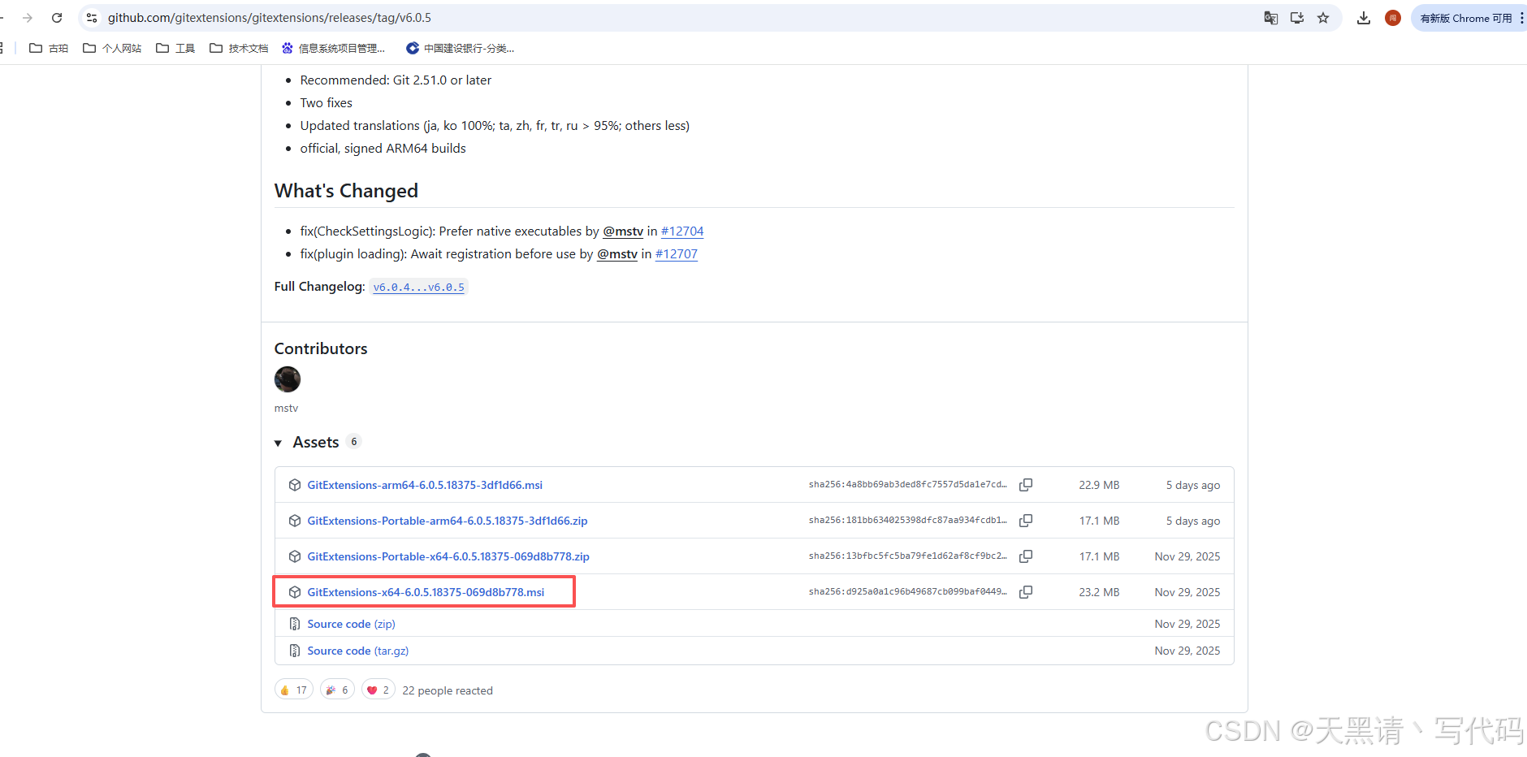Open the 个人网站 bookmark folder
Viewport: 1527px width, 757px height.
[x=112, y=49]
